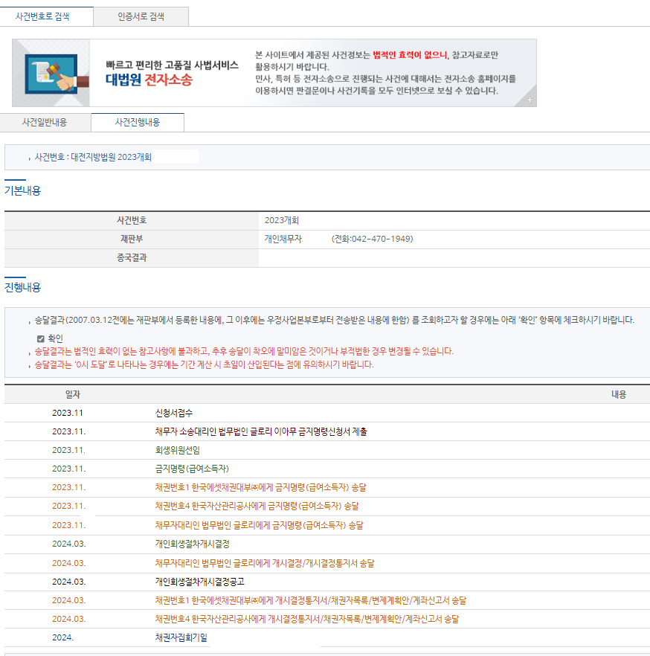Open 채권번호1 한국에셋채권대부 금지명령 송달 entry
Screen dimensions: 650x656
[x=260, y=488]
